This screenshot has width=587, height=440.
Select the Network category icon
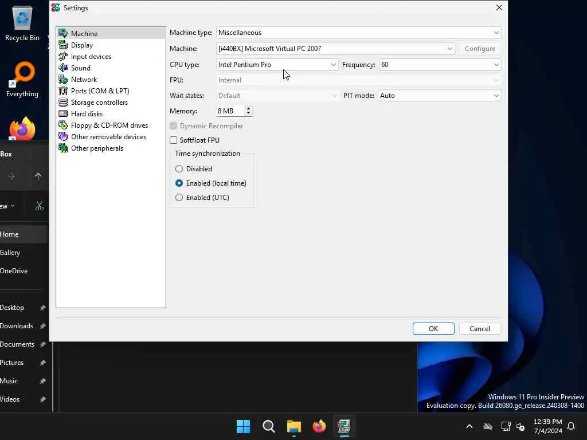pyautogui.click(x=63, y=79)
